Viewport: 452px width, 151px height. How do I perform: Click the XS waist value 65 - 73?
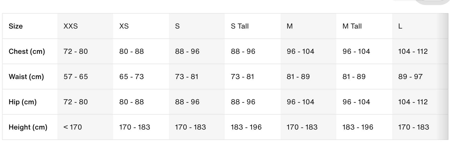(x=131, y=77)
